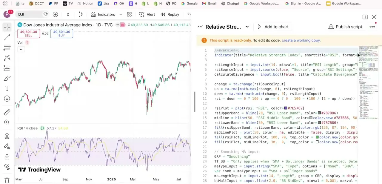Open the Fibonacci tools group
382x184 pixels.
pos(7,47)
